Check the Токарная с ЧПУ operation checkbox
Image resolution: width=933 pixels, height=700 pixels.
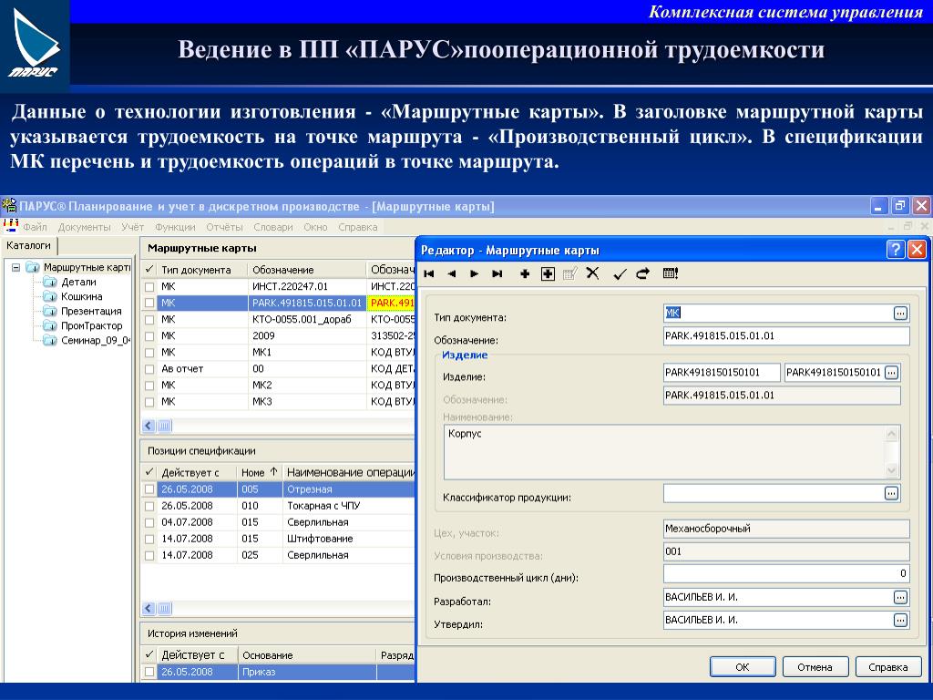tap(149, 506)
